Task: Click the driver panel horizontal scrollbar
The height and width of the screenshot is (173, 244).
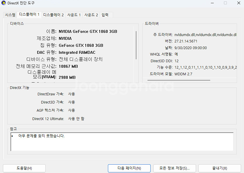Action: point(179,80)
